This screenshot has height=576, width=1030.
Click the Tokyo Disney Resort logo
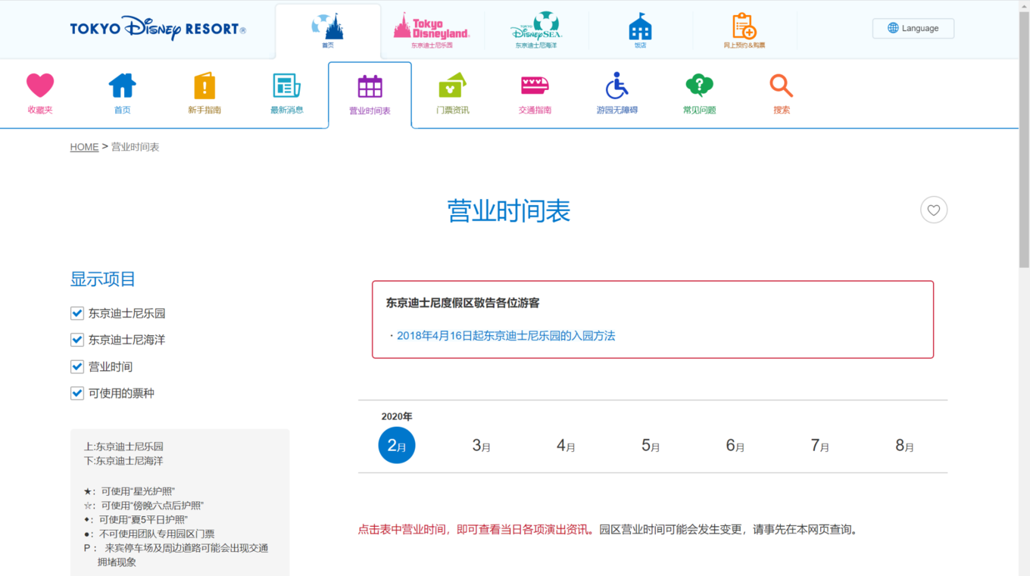[x=158, y=29]
